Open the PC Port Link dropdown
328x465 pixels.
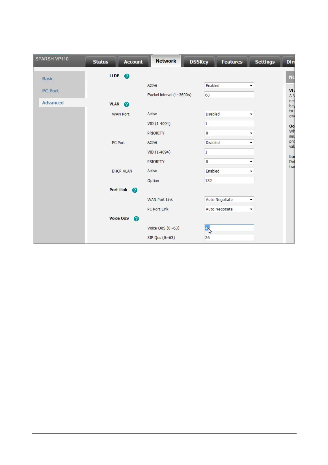pyautogui.click(x=229, y=209)
